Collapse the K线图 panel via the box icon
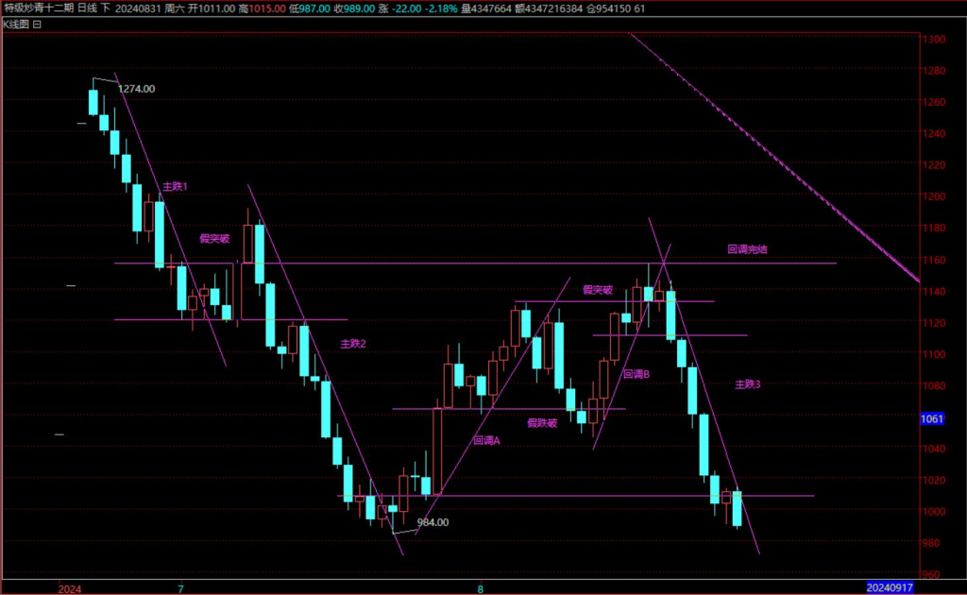Viewport: 967px width, 595px height. (38, 24)
